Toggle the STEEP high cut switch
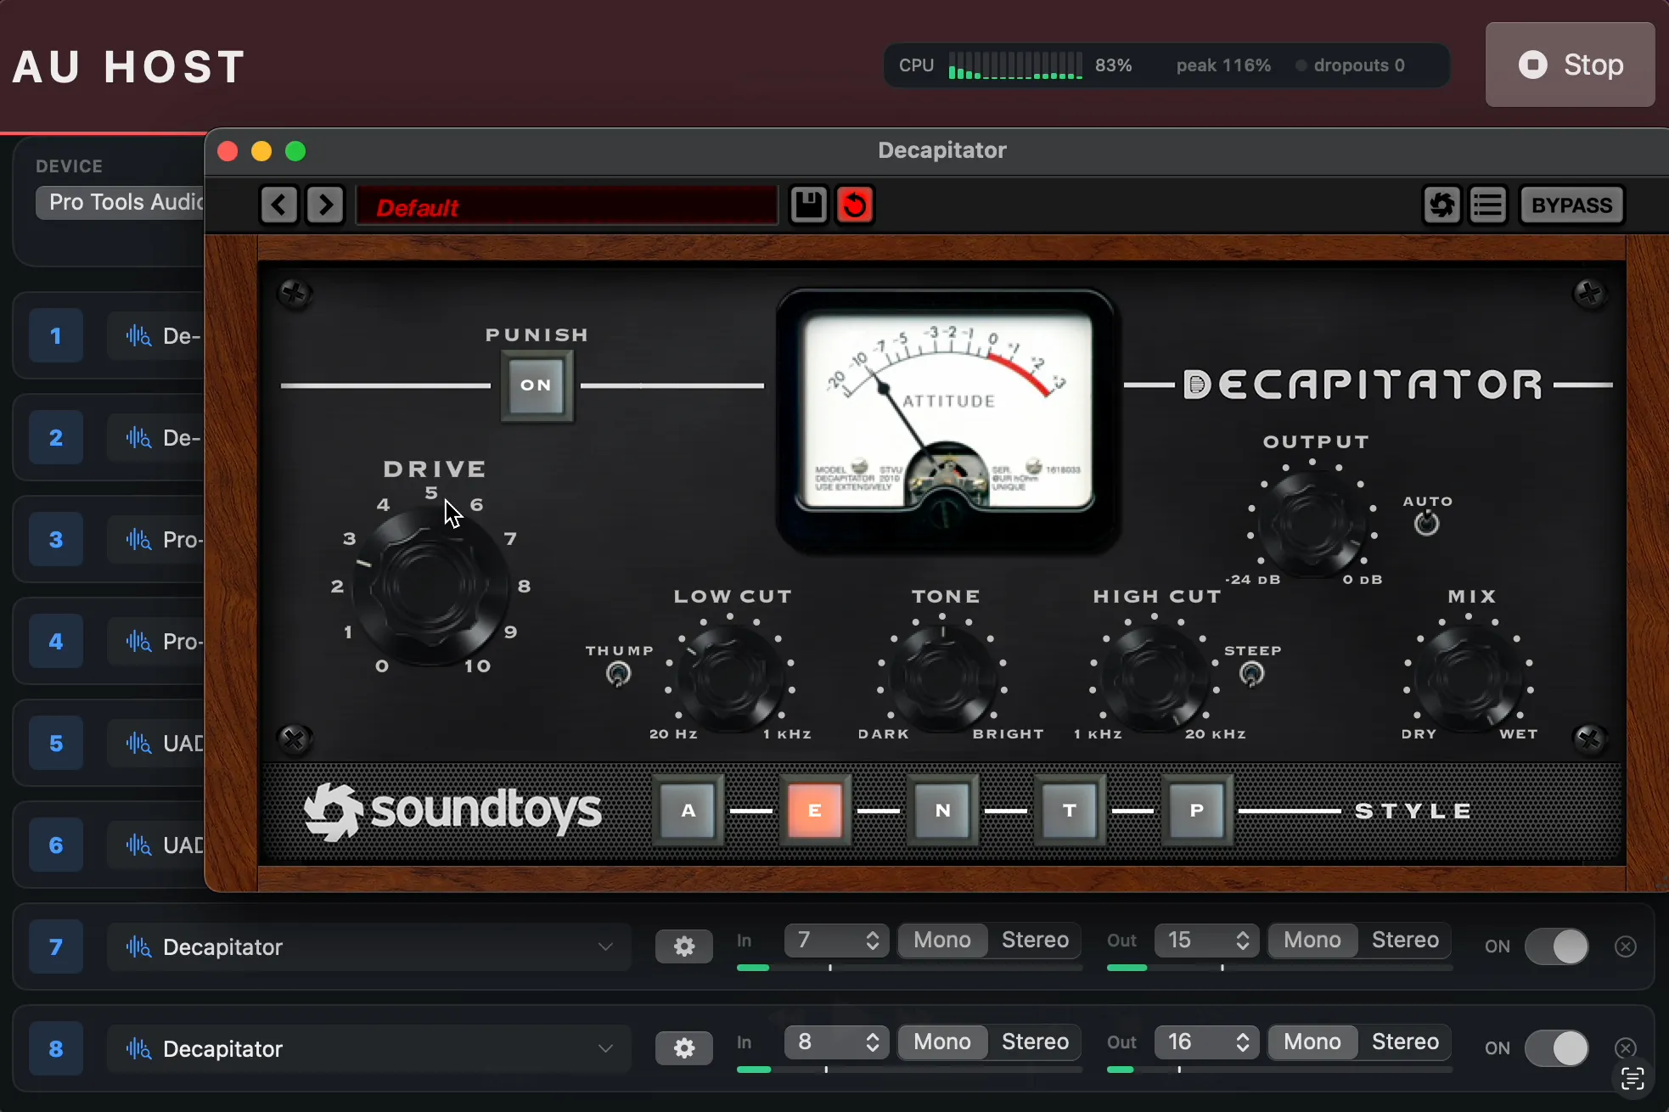Viewport: 1669px width, 1112px height. (x=1251, y=674)
